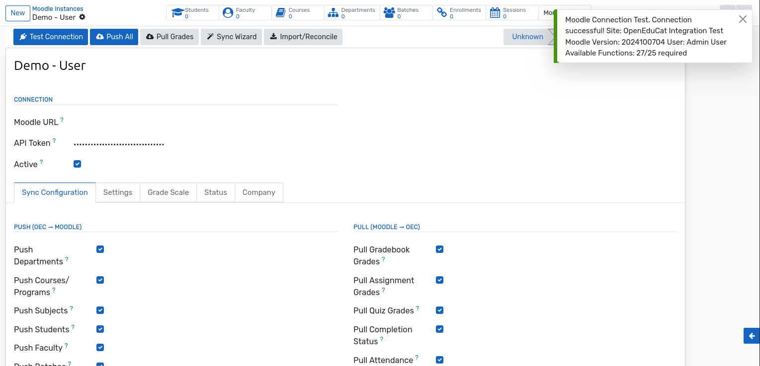Open Import/Reconcile
Viewport: 760px width, 366px height.
pos(303,37)
